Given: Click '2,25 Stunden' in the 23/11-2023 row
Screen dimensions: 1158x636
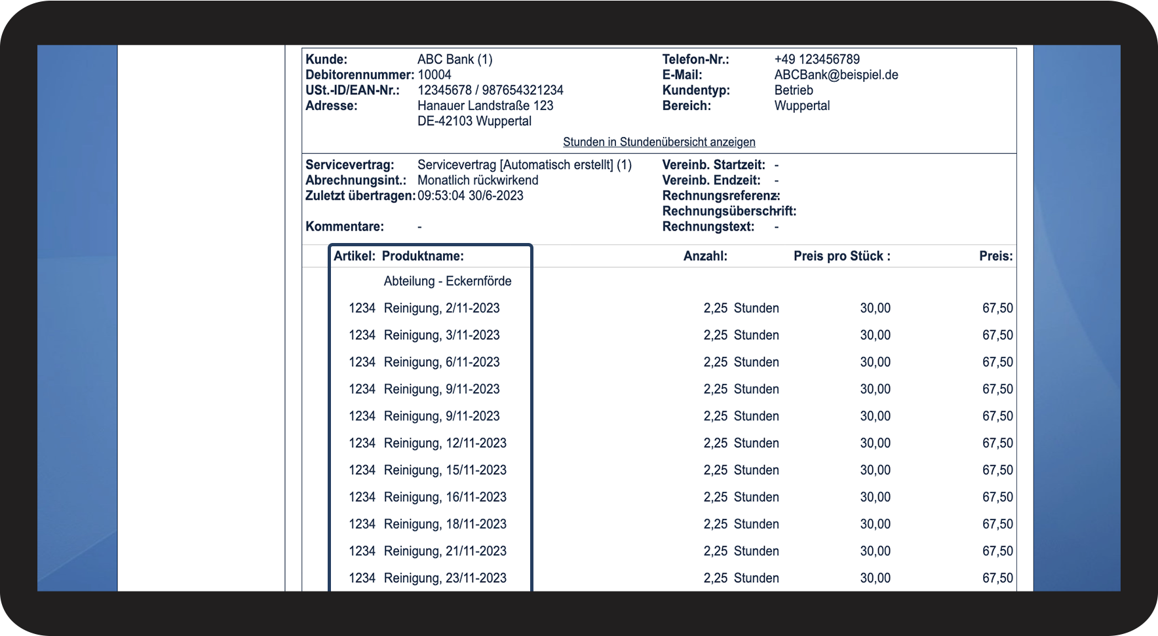Looking at the screenshot, I should (x=741, y=578).
